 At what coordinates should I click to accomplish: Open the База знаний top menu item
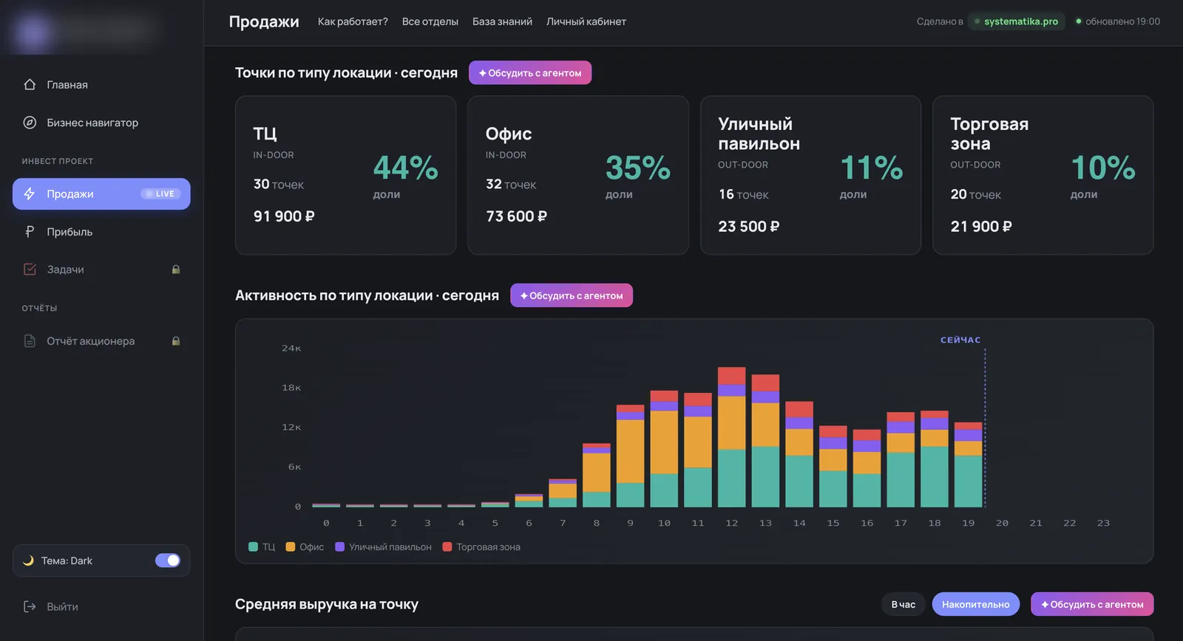click(x=502, y=21)
